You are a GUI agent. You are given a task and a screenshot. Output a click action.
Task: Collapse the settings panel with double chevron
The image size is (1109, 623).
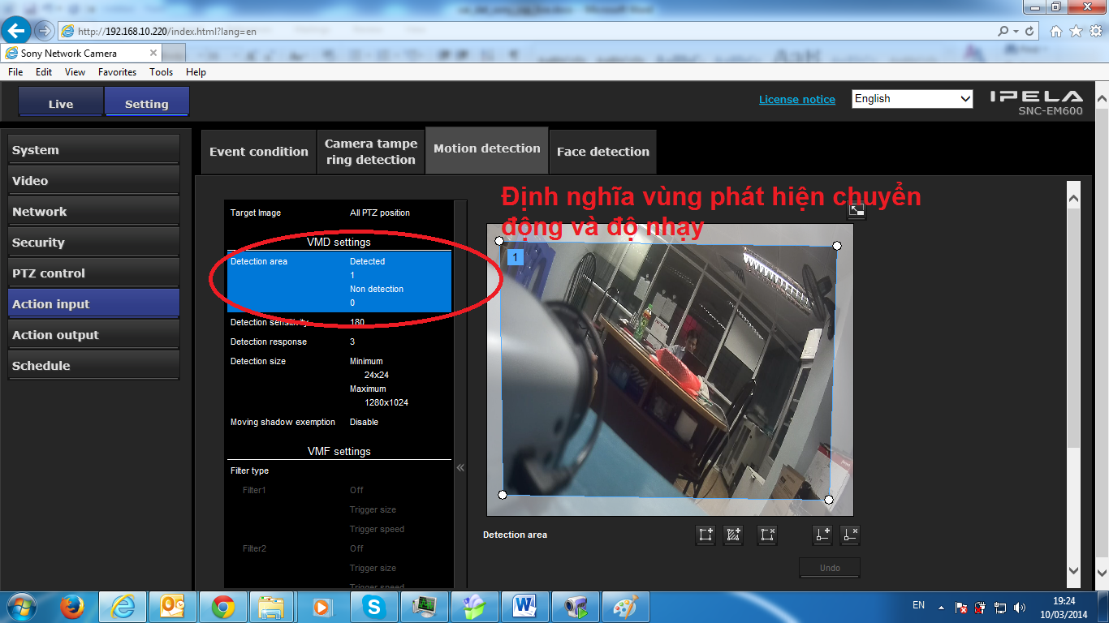(x=460, y=467)
